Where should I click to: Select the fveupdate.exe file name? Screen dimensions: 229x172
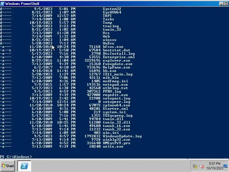118,64
